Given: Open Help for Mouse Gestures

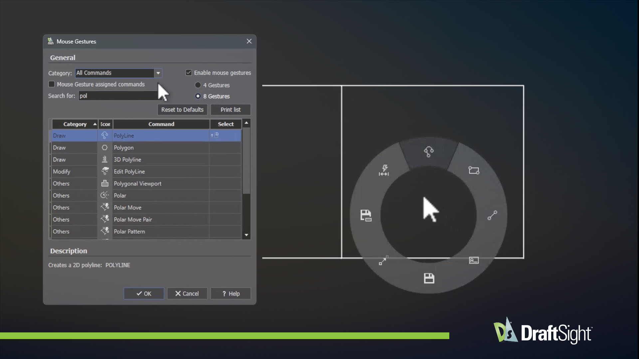Looking at the screenshot, I should point(230,294).
